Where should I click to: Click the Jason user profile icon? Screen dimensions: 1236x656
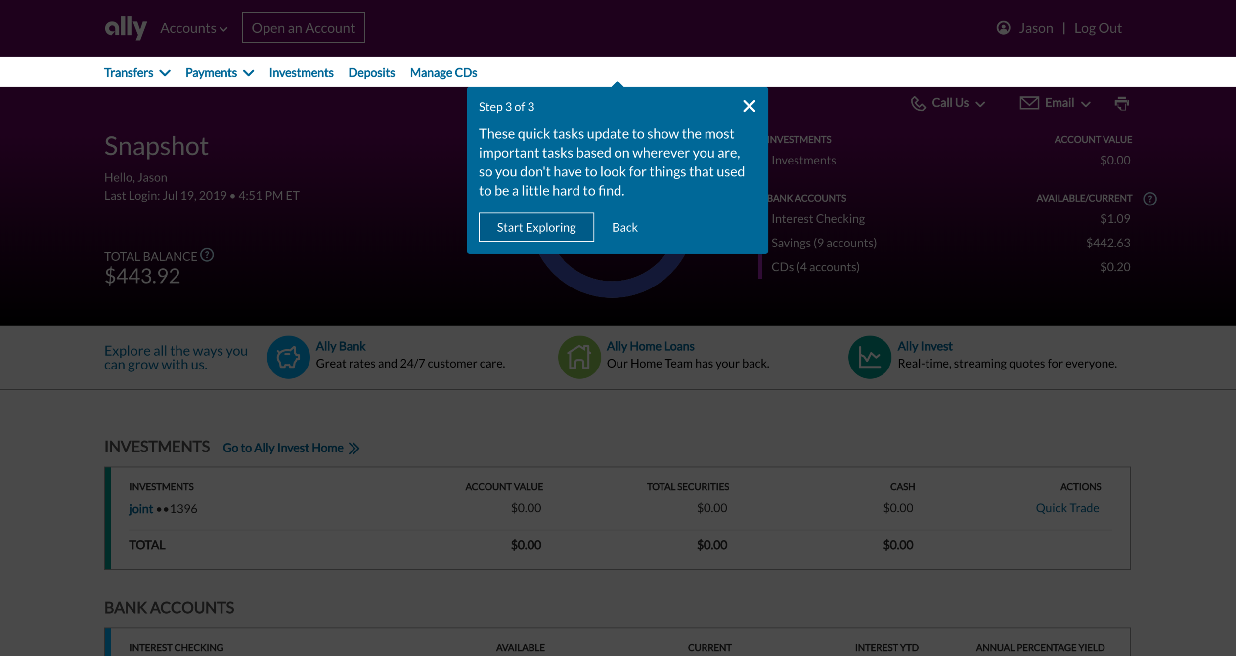coord(1003,28)
